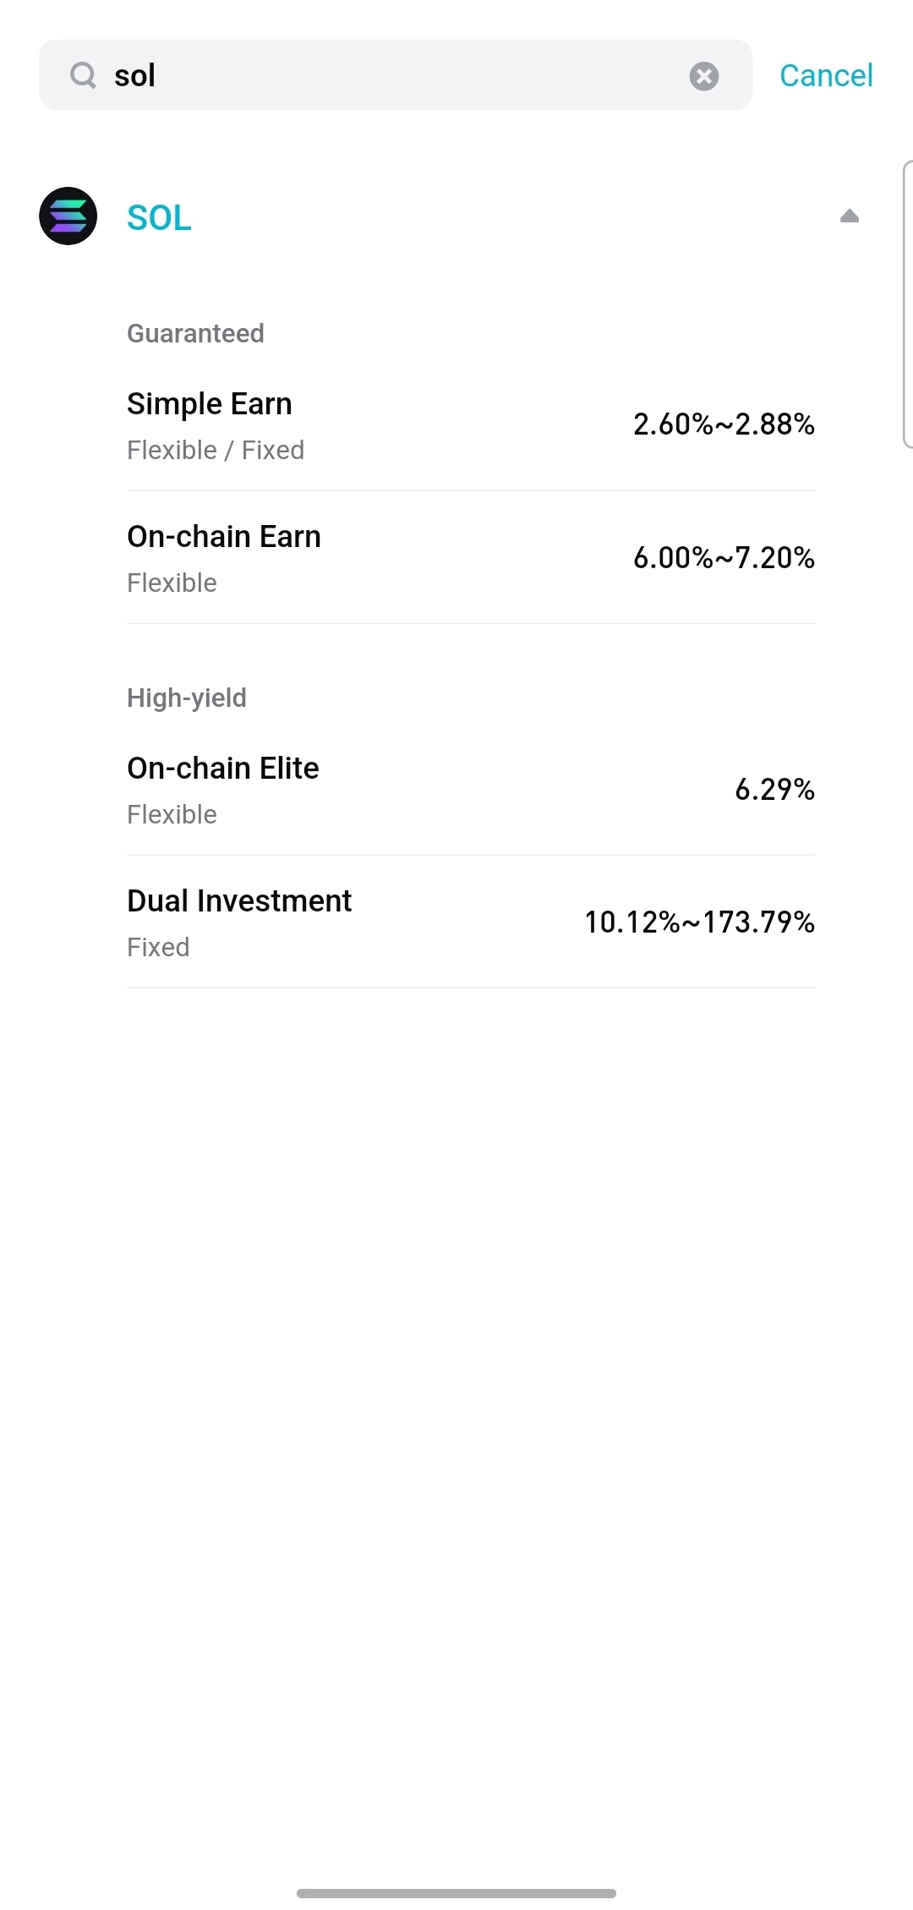Tap the "Flexible / Fixed" label under Simple Earn
Viewport: 913px width, 1910px height.
216,451
